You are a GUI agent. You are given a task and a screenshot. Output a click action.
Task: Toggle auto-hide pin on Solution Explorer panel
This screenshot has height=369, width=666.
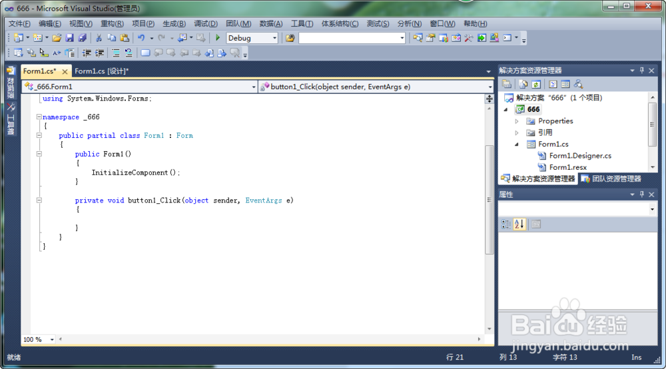642,71
